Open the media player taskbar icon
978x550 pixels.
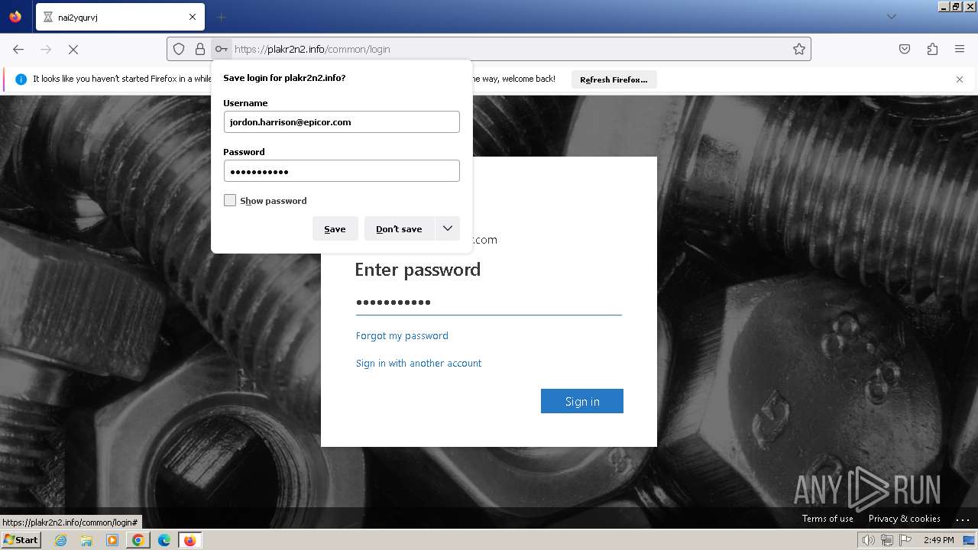coord(112,540)
